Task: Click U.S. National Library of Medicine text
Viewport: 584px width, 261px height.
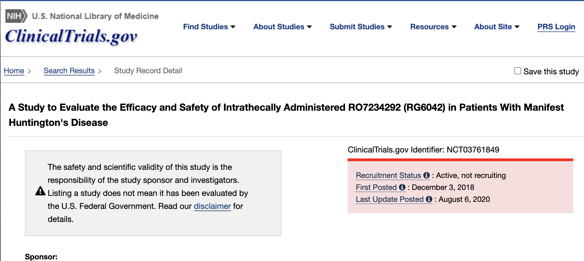Action: coord(95,16)
